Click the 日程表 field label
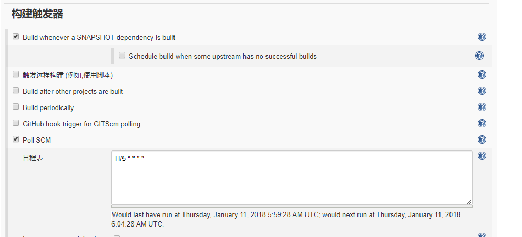This screenshot has width=522, height=237. click(x=33, y=158)
